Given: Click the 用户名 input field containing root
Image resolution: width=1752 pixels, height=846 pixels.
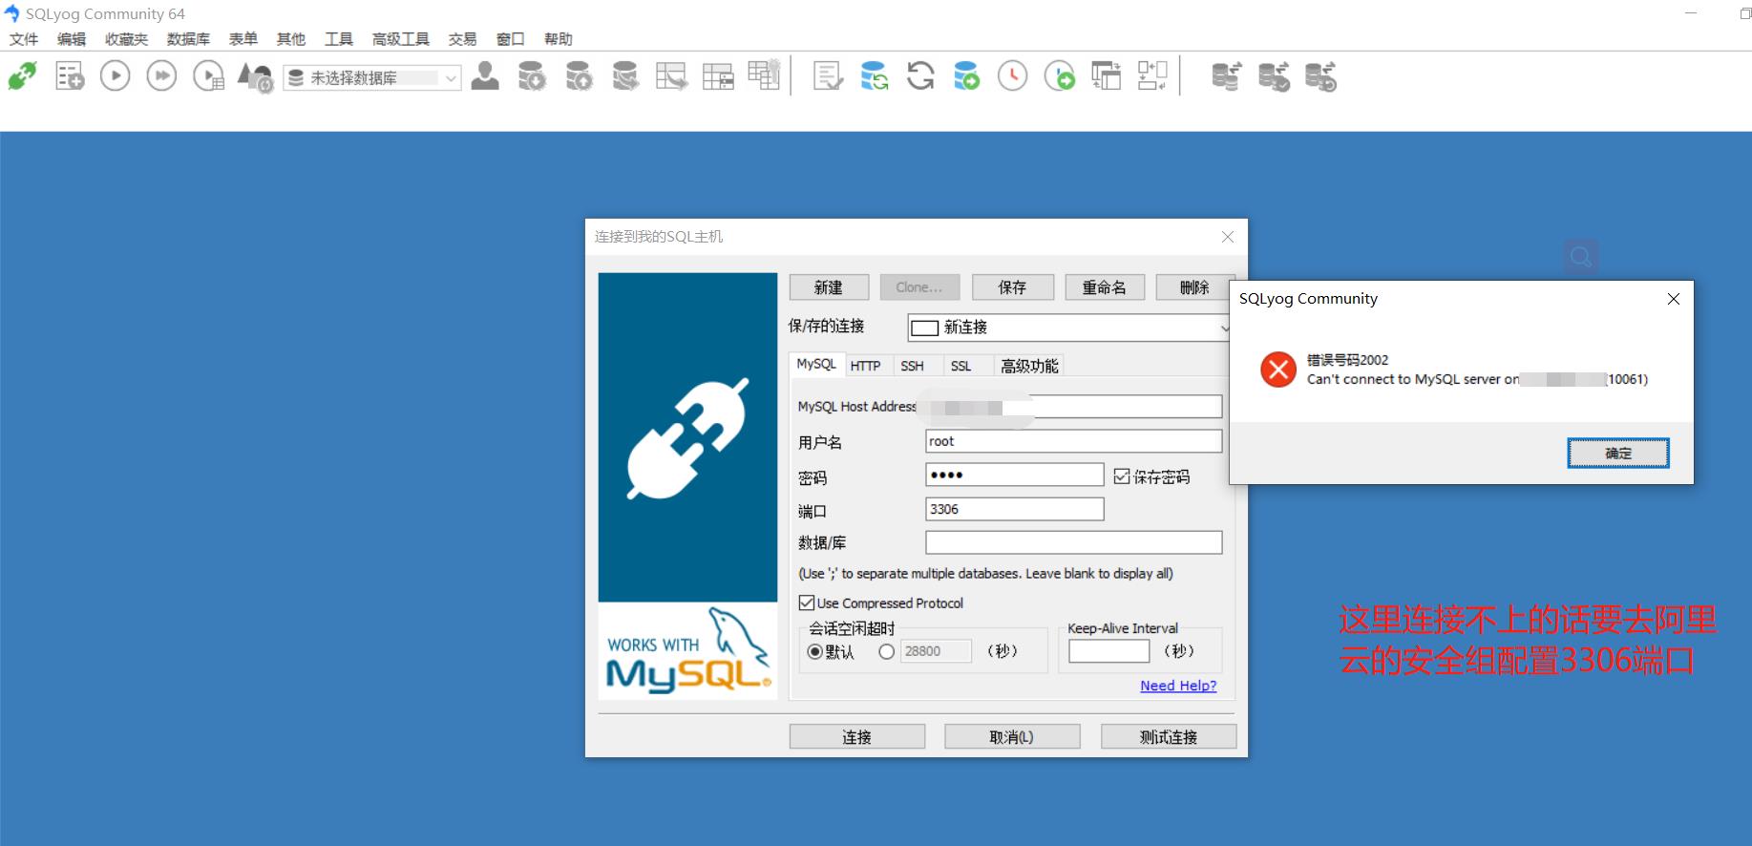Looking at the screenshot, I should (1074, 441).
